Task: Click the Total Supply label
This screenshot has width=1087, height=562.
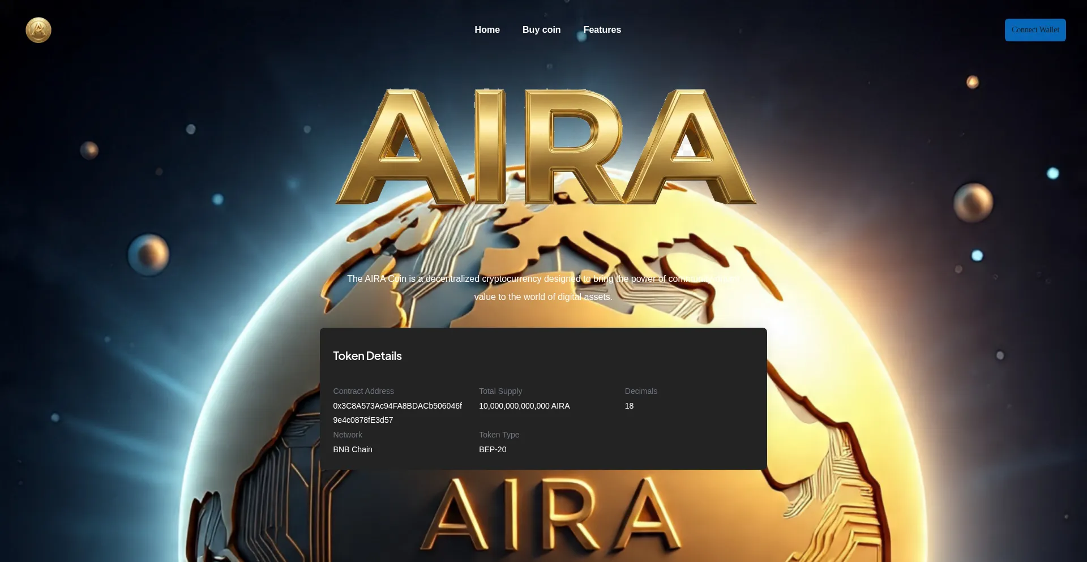Action: pyautogui.click(x=500, y=391)
